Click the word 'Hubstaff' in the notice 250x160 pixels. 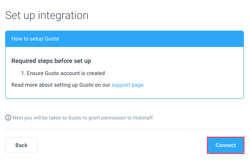coord(143,118)
